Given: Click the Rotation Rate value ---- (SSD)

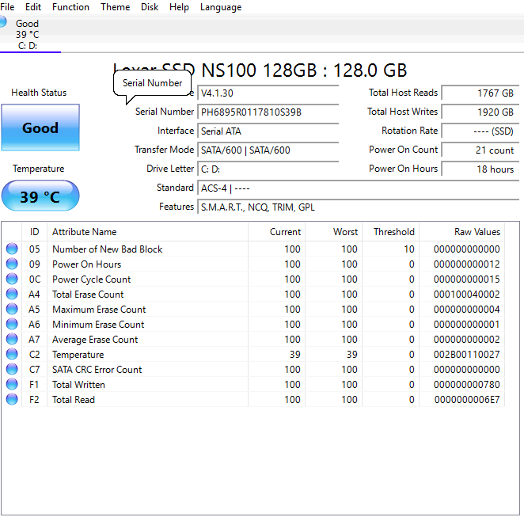Looking at the screenshot, I should pyautogui.click(x=480, y=131).
